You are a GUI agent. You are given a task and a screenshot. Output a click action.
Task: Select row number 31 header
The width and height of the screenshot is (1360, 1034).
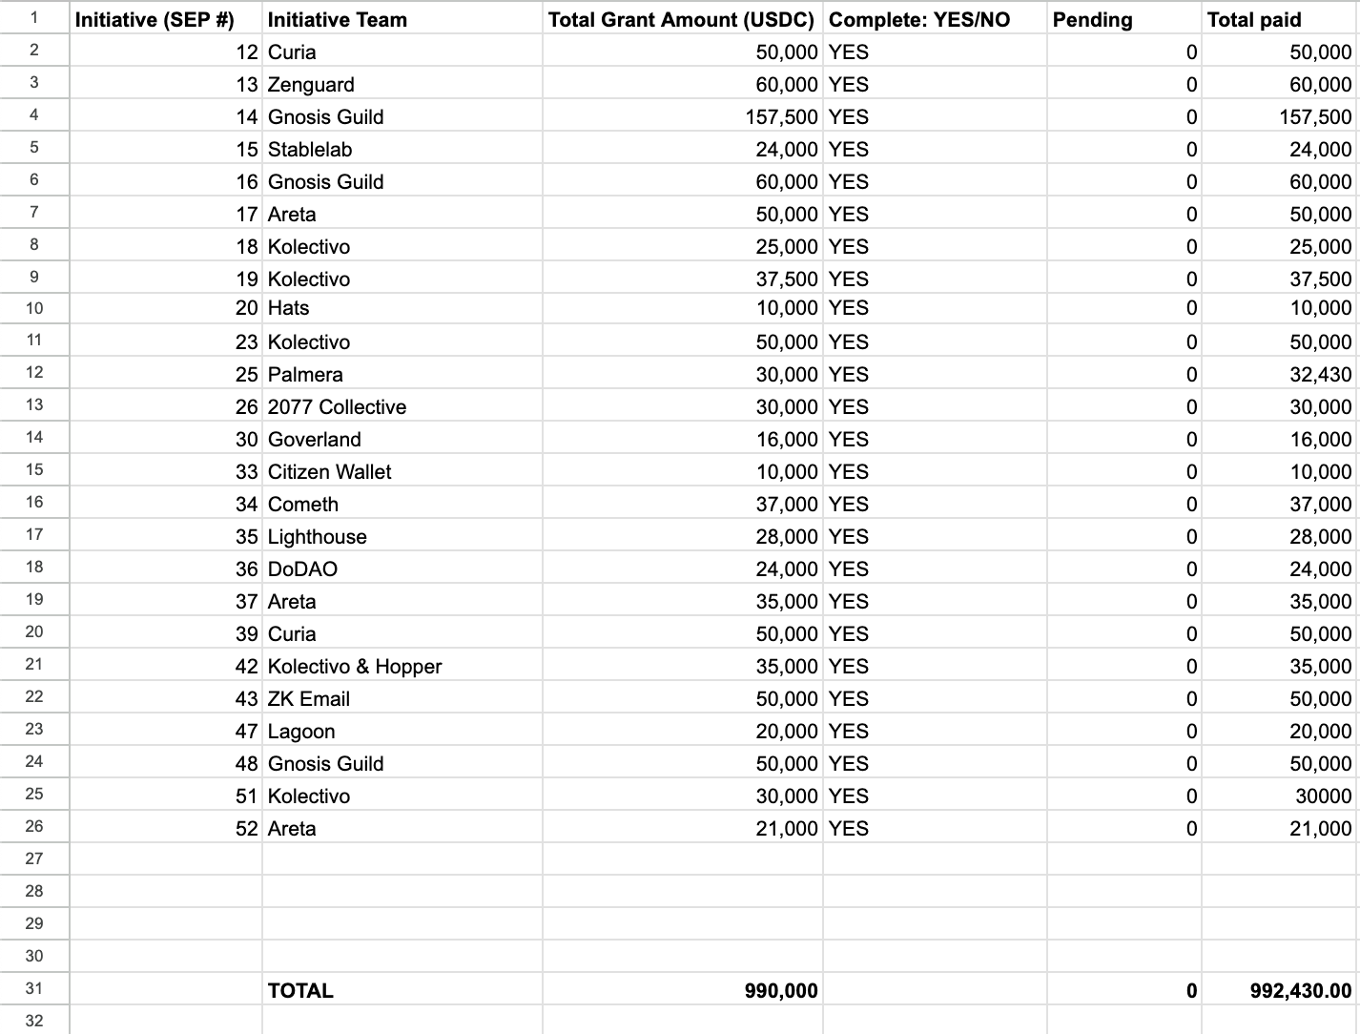tap(34, 989)
